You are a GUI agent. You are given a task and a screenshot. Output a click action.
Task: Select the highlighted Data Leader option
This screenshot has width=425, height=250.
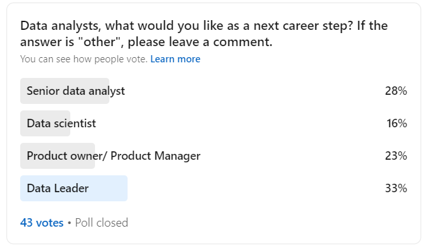tap(213, 188)
